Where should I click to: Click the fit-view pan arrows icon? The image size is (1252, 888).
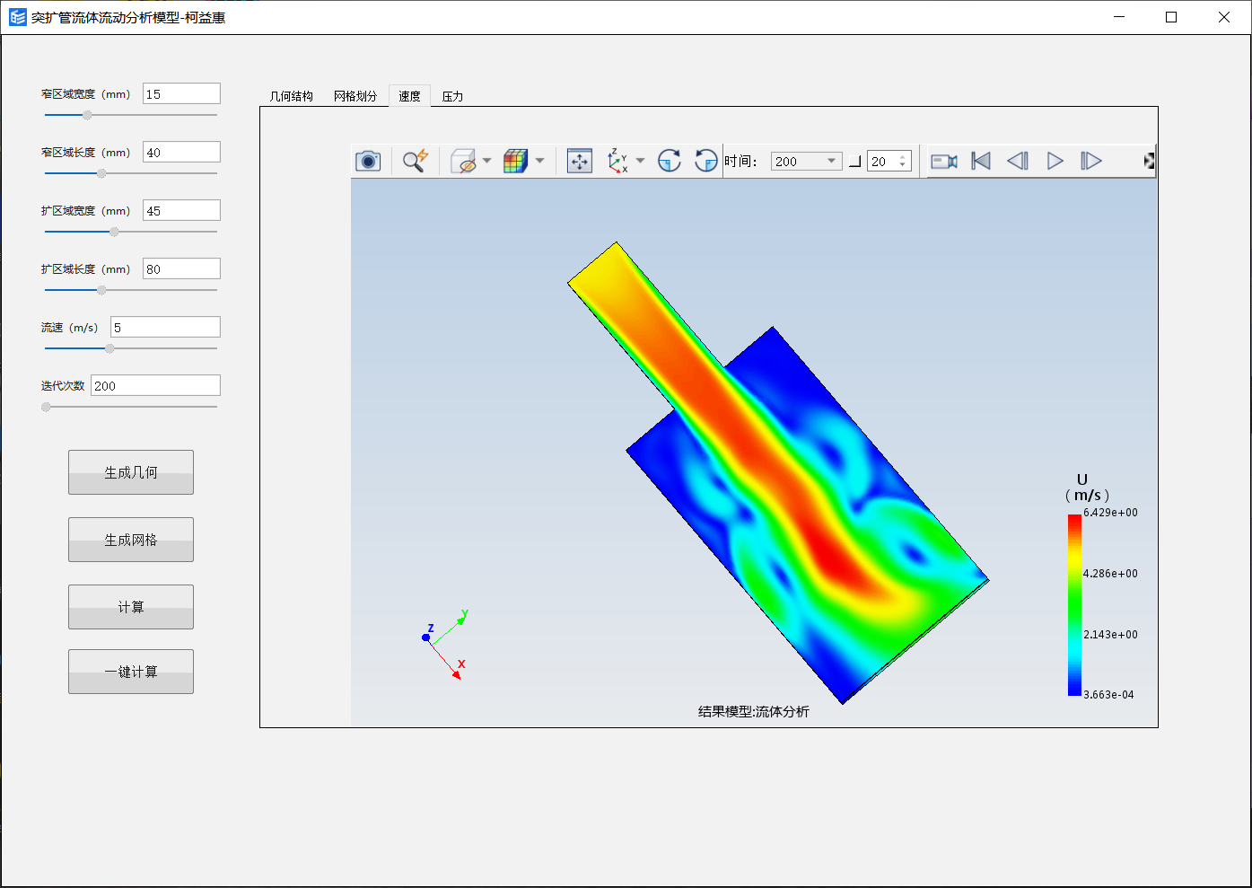click(x=580, y=161)
